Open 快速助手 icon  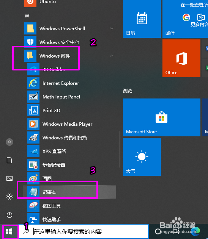pyautogui.click(x=33, y=219)
